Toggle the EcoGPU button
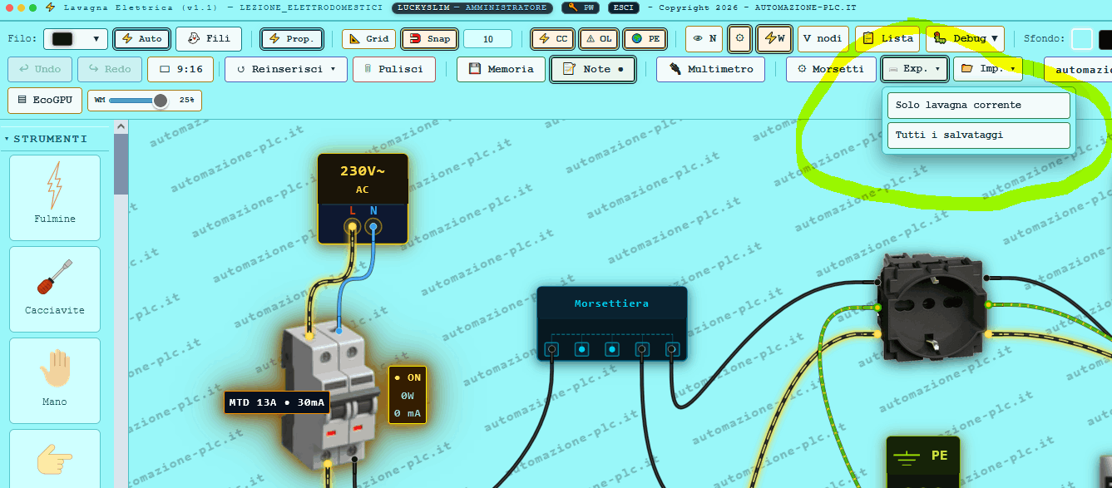Screen dimensions: 1112x488 pos(46,101)
